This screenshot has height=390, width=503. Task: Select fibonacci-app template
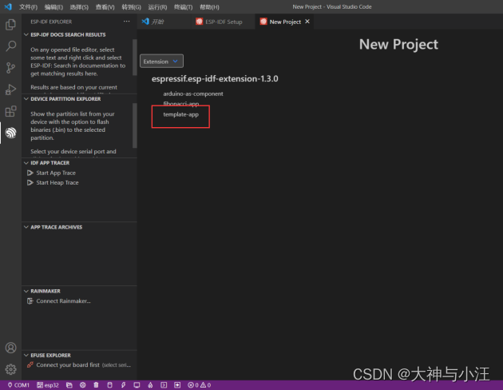pyautogui.click(x=181, y=104)
